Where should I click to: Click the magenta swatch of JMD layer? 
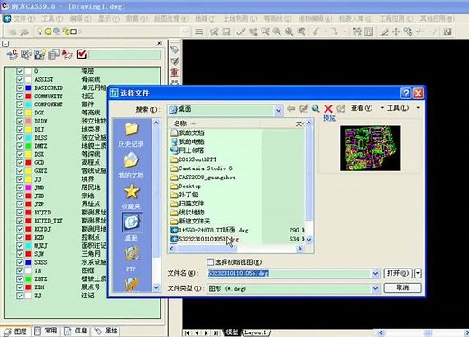tap(28, 187)
